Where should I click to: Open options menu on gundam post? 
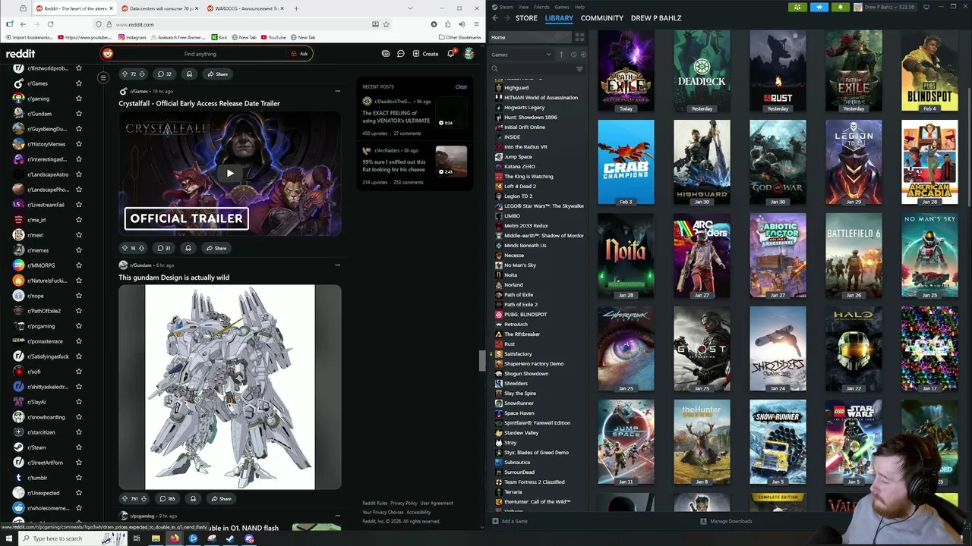pos(338,265)
